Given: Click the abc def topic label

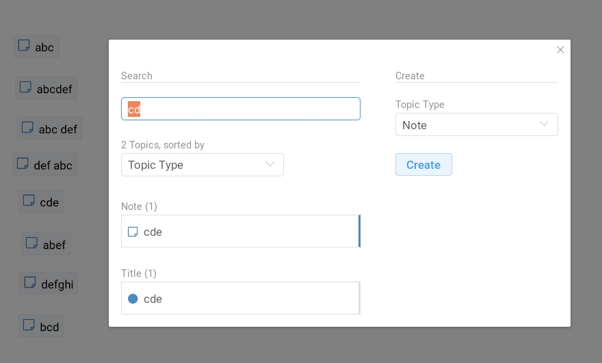Looking at the screenshot, I should pyautogui.click(x=58, y=129).
